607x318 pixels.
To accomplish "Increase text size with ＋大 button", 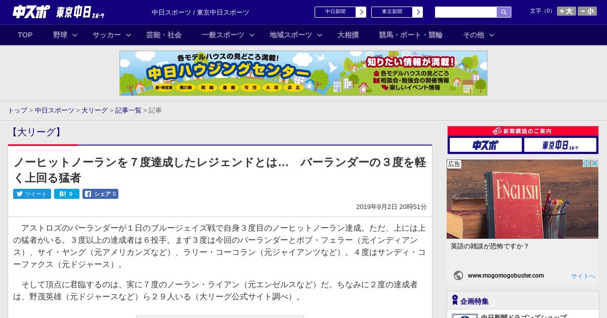I will click(x=567, y=11).
